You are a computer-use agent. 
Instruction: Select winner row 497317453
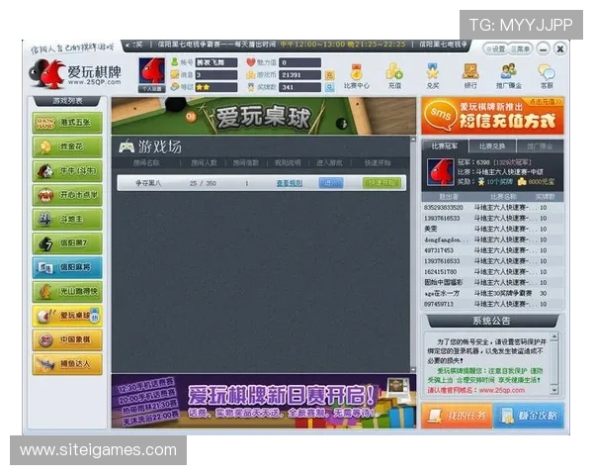(x=492, y=250)
